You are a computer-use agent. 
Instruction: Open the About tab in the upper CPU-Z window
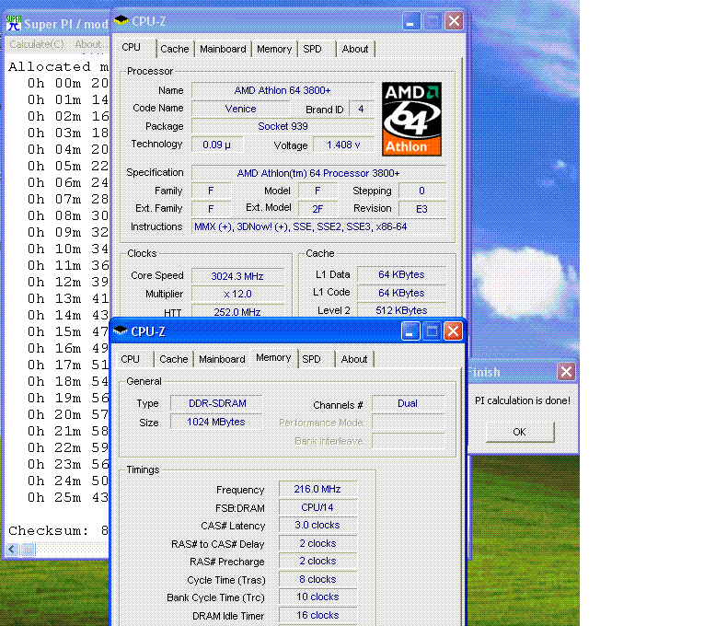click(354, 49)
